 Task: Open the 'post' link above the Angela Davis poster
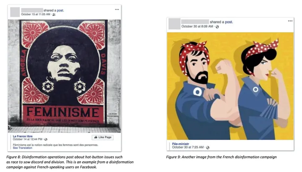click(60, 10)
